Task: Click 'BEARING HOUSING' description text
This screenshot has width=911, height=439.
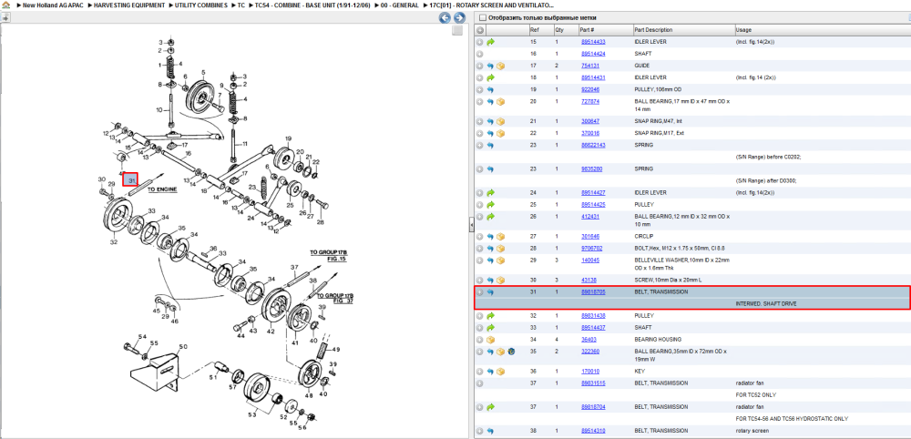Action: pos(658,339)
